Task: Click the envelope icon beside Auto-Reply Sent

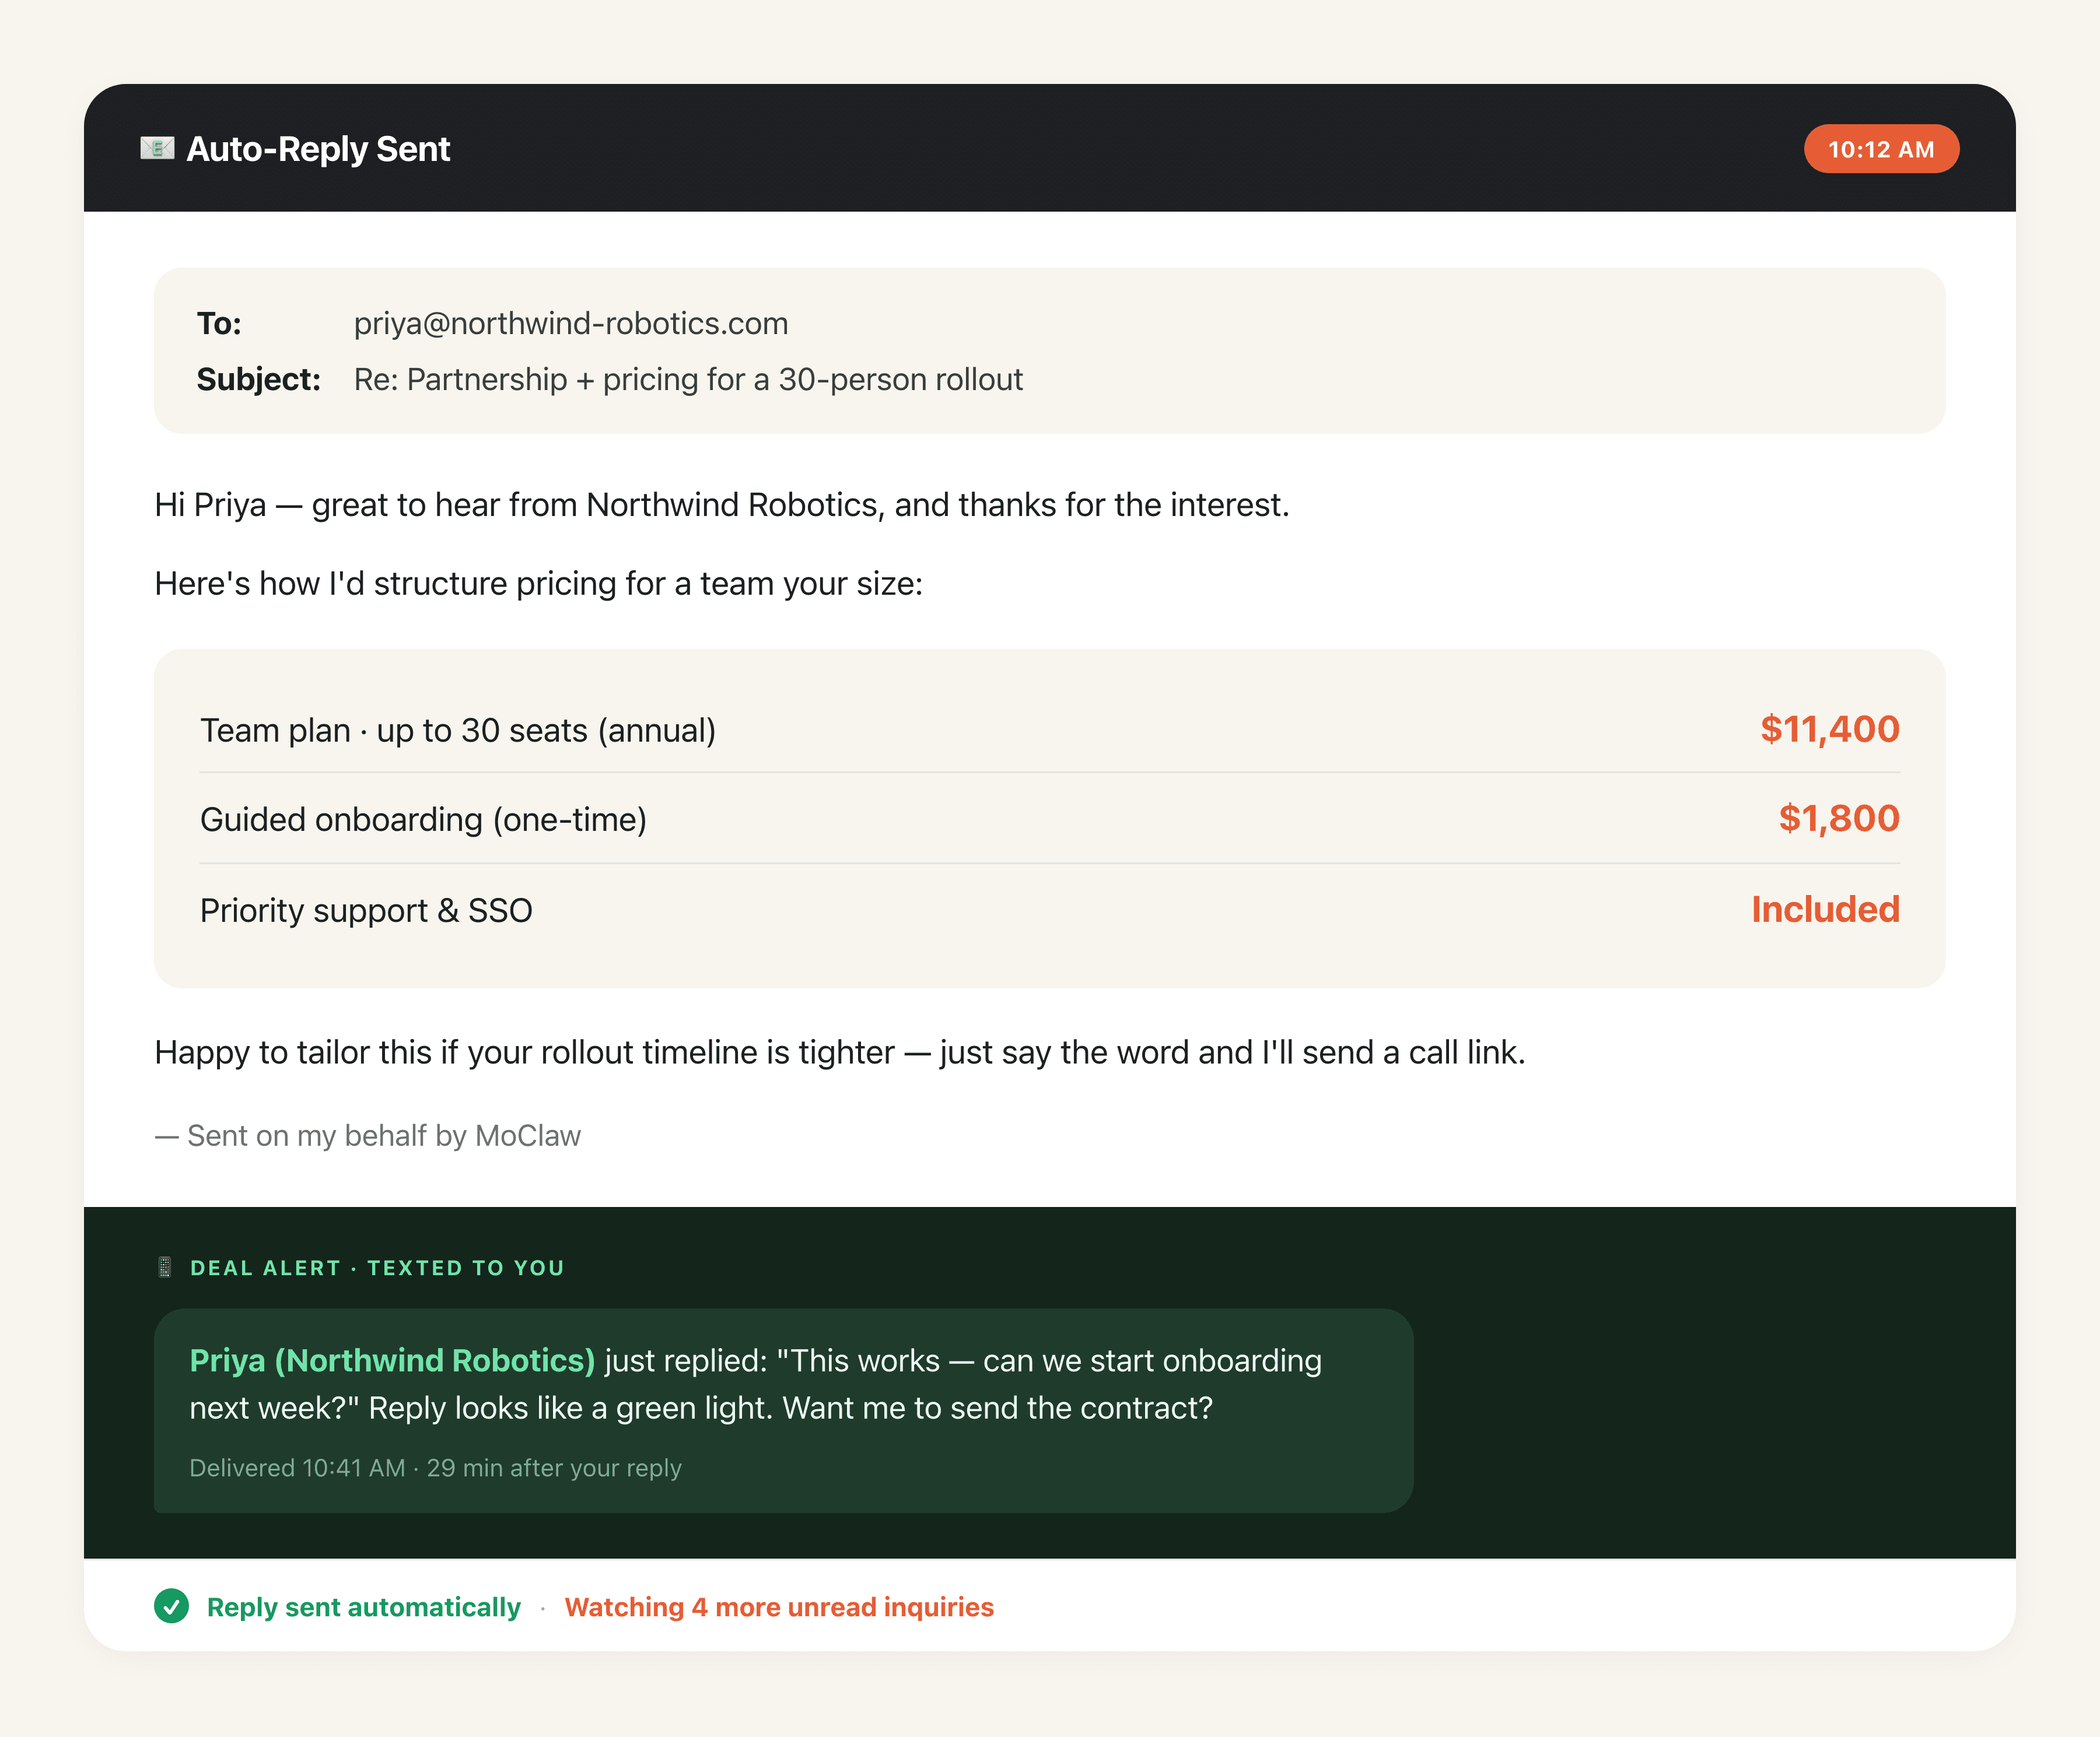Action: point(157,148)
